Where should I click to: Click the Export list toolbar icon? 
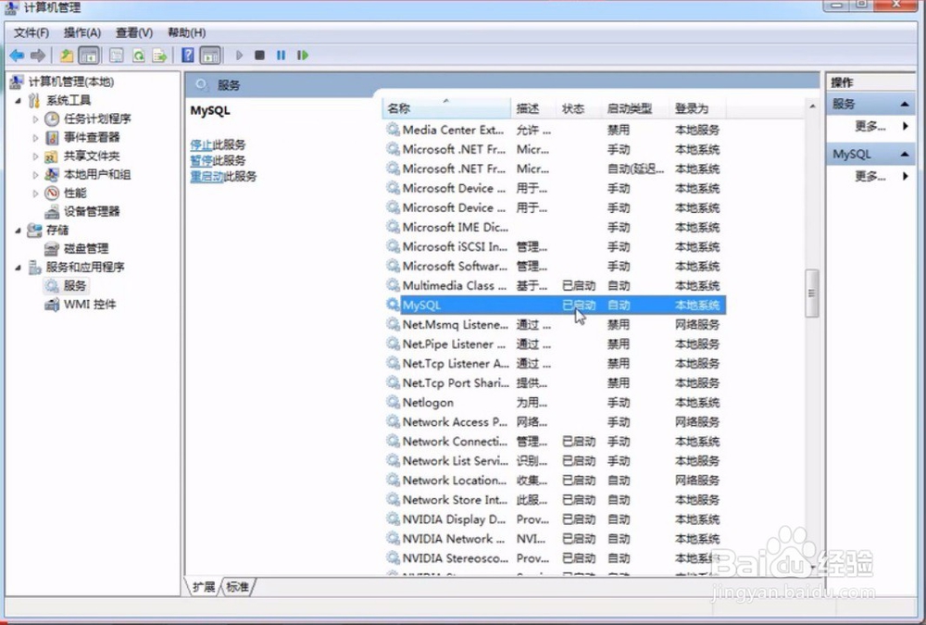coord(159,56)
